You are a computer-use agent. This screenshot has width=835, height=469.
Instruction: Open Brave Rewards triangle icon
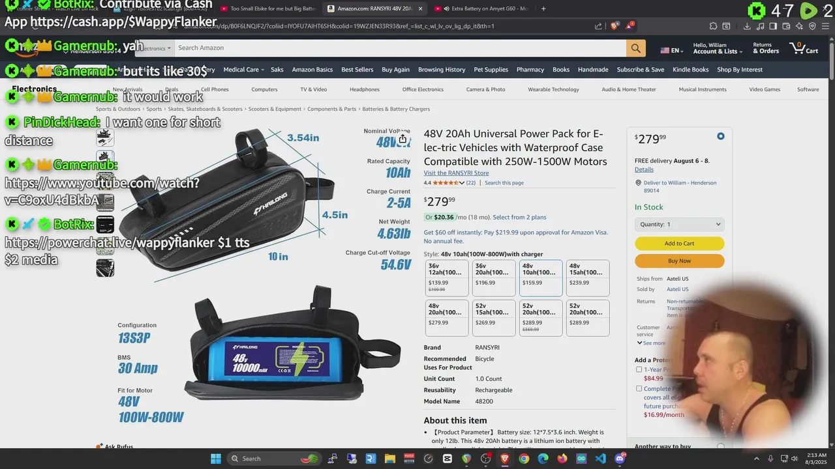[630, 26]
